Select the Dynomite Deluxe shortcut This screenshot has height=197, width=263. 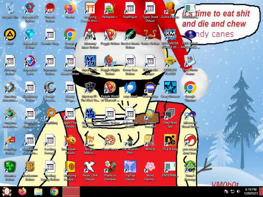coord(50,65)
